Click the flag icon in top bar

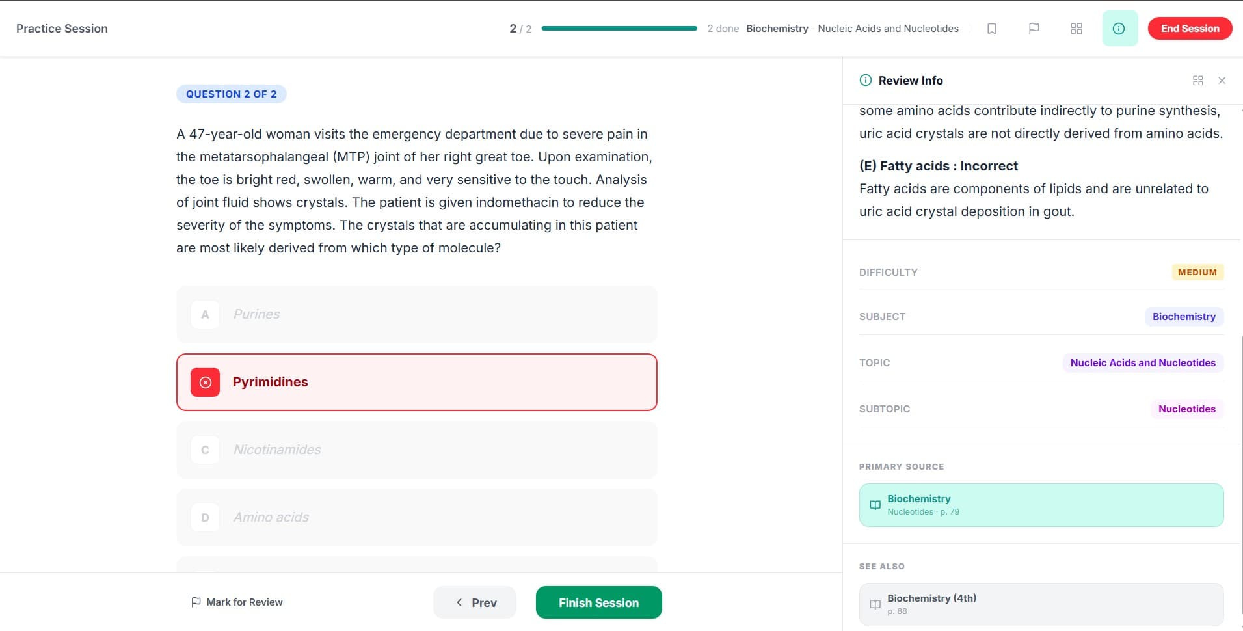pos(1034,29)
